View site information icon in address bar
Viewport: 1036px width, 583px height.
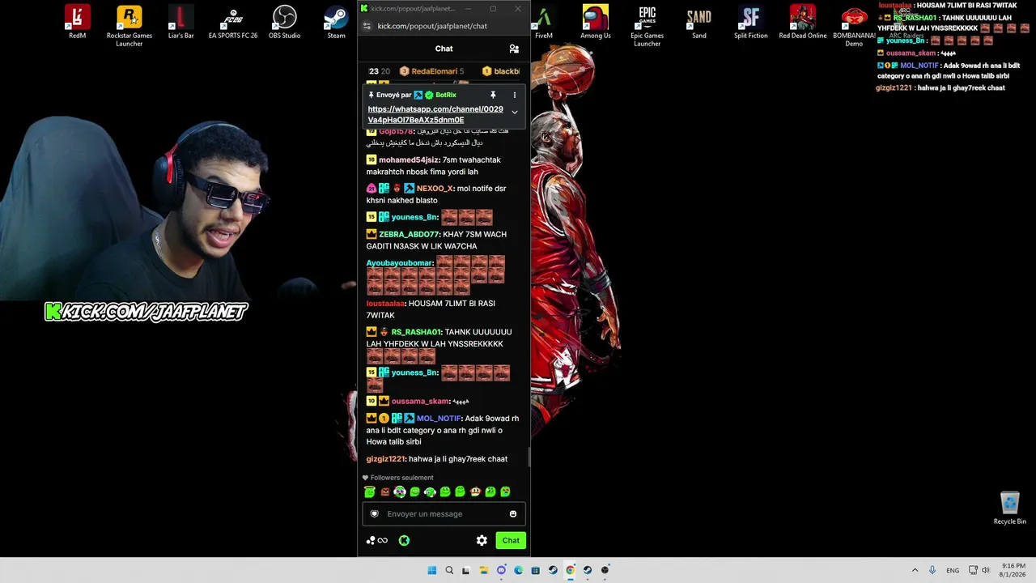click(367, 26)
